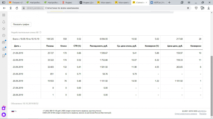Reload the page
Viewport: 213px width, 119px height.
[17, 8]
